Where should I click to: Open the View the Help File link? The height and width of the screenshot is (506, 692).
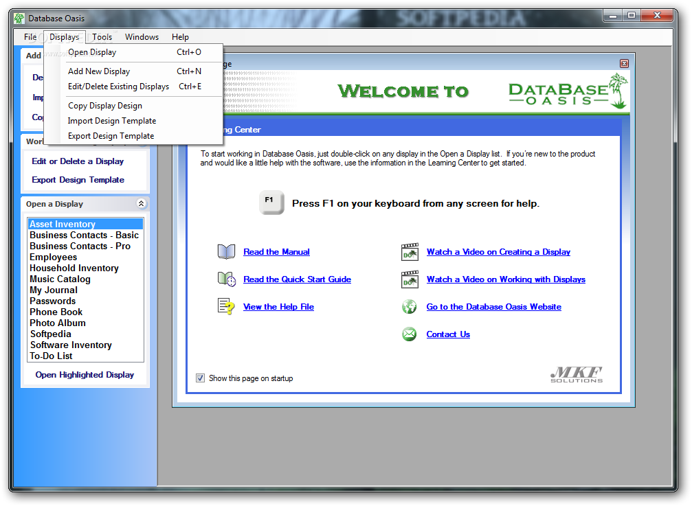pos(278,306)
